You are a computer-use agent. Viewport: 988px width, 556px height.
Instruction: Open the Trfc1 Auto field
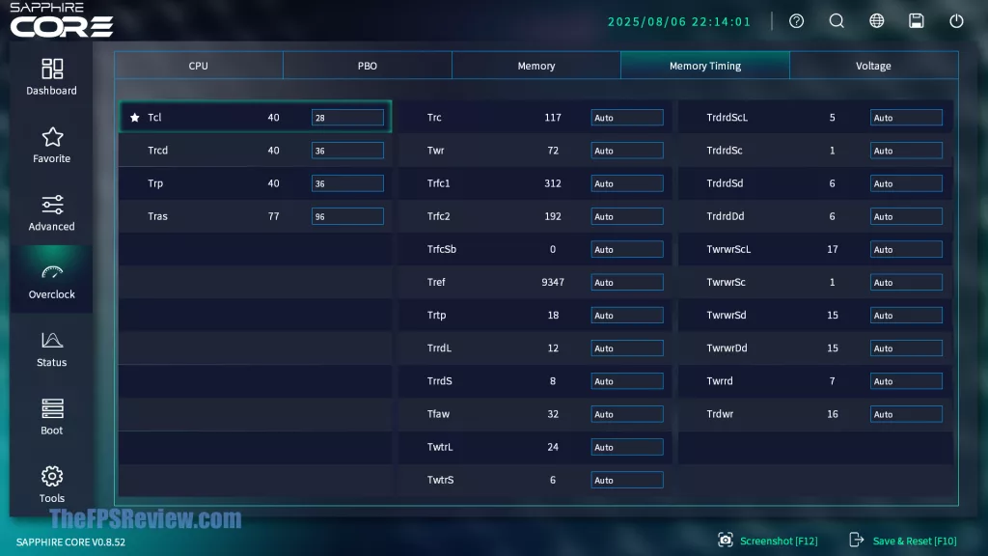627,183
